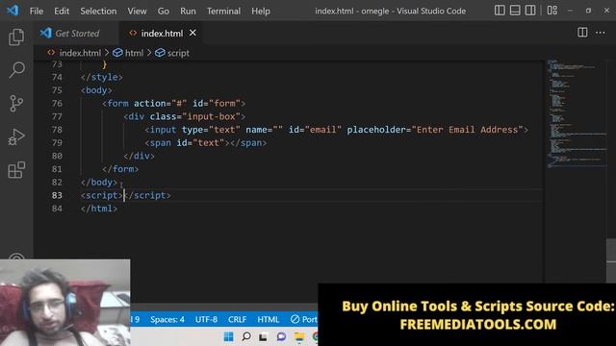This screenshot has width=616, height=346.
Task: Click the </style> tag on line 74
Action: click(102, 77)
